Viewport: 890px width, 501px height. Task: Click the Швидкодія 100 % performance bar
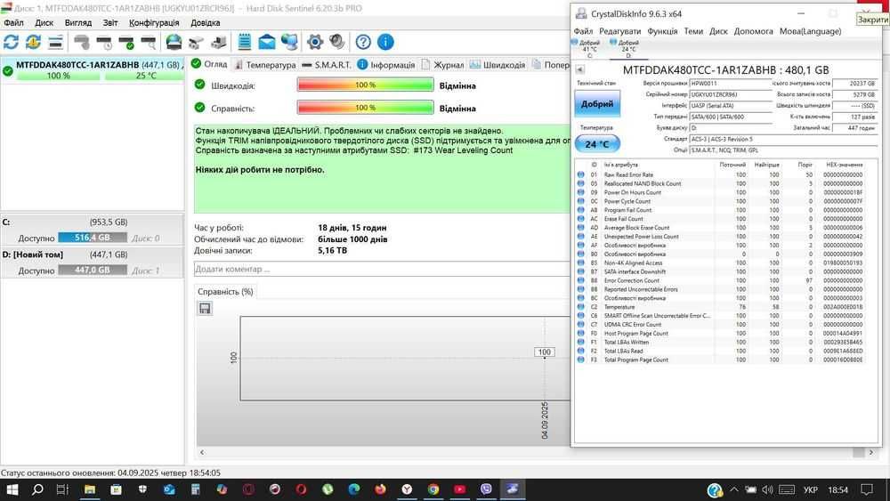point(365,85)
